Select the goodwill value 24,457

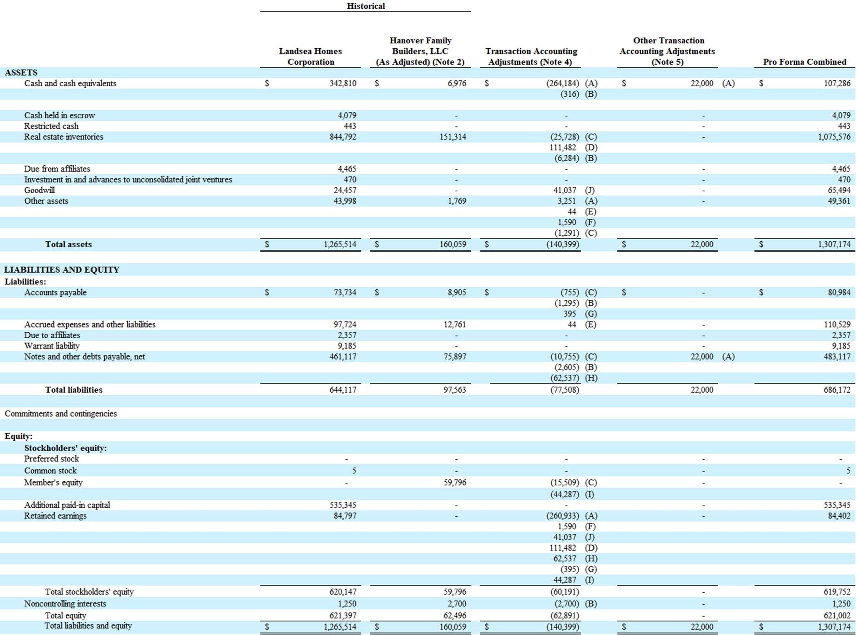345,190
